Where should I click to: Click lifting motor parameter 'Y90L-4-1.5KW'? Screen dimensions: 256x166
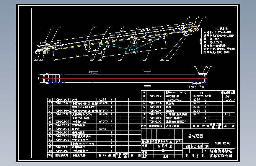(225, 36)
